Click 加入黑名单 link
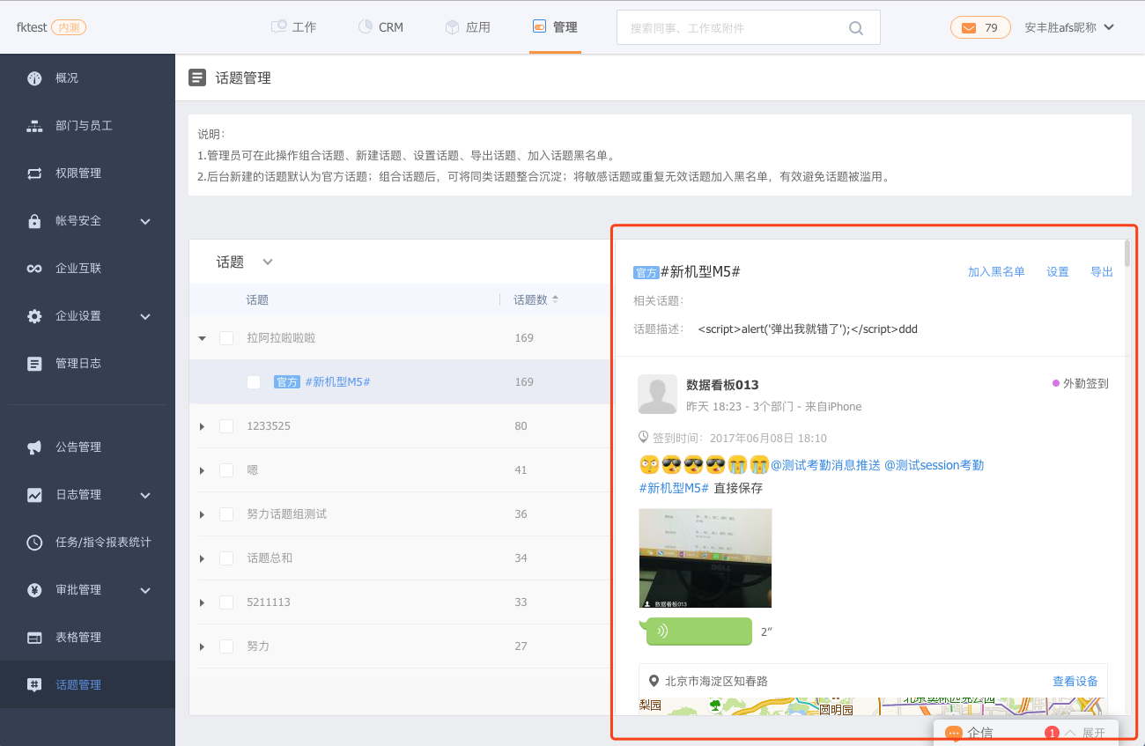This screenshot has height=746, width=1145. tap(996, 272)
